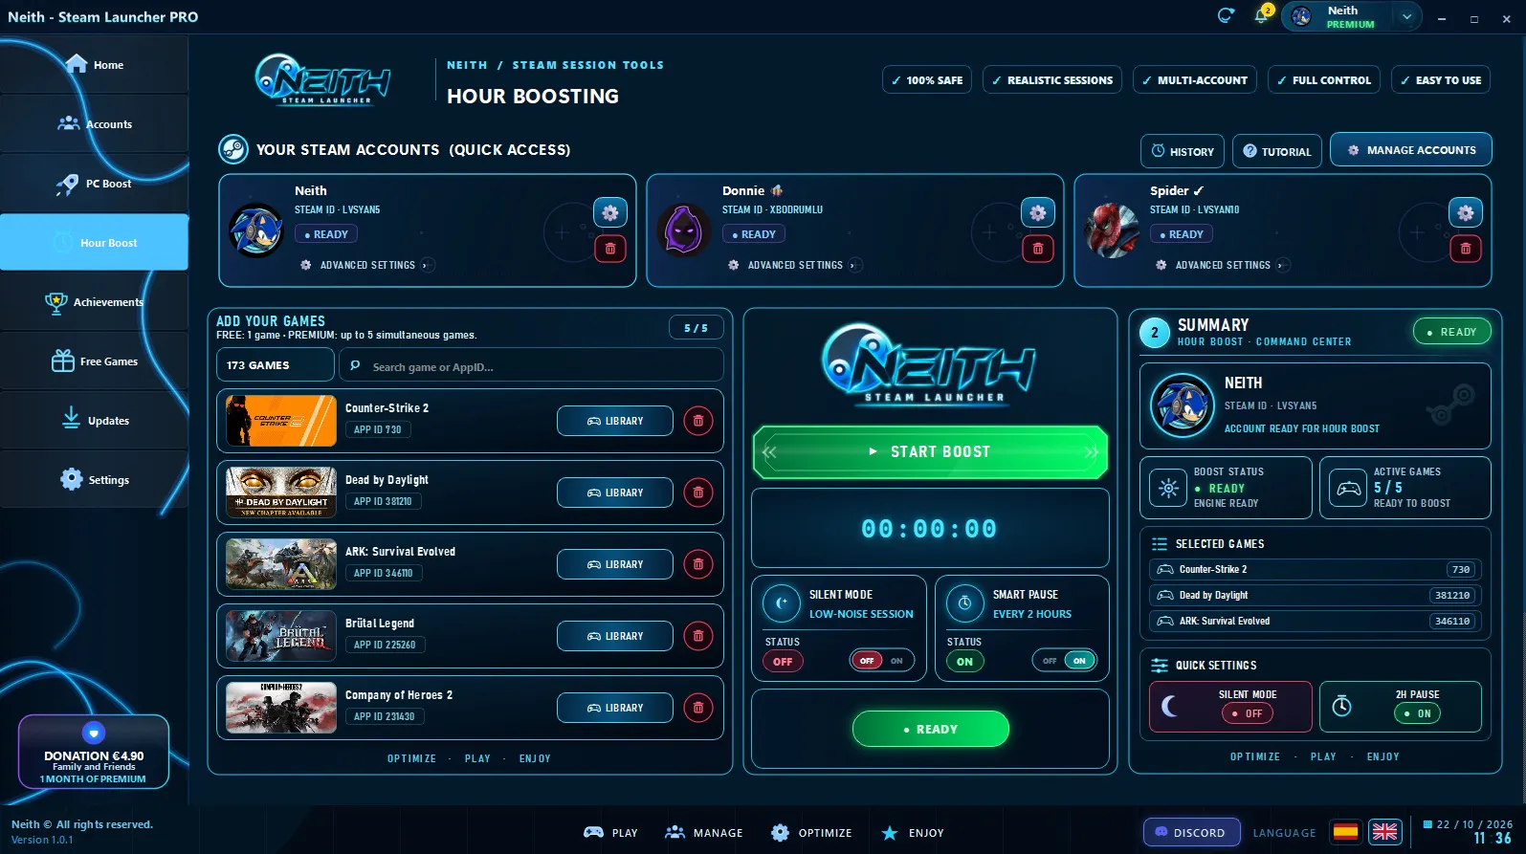Select the English UK flag
This screenshot has height=854, width=1526.
point(1384,832)
